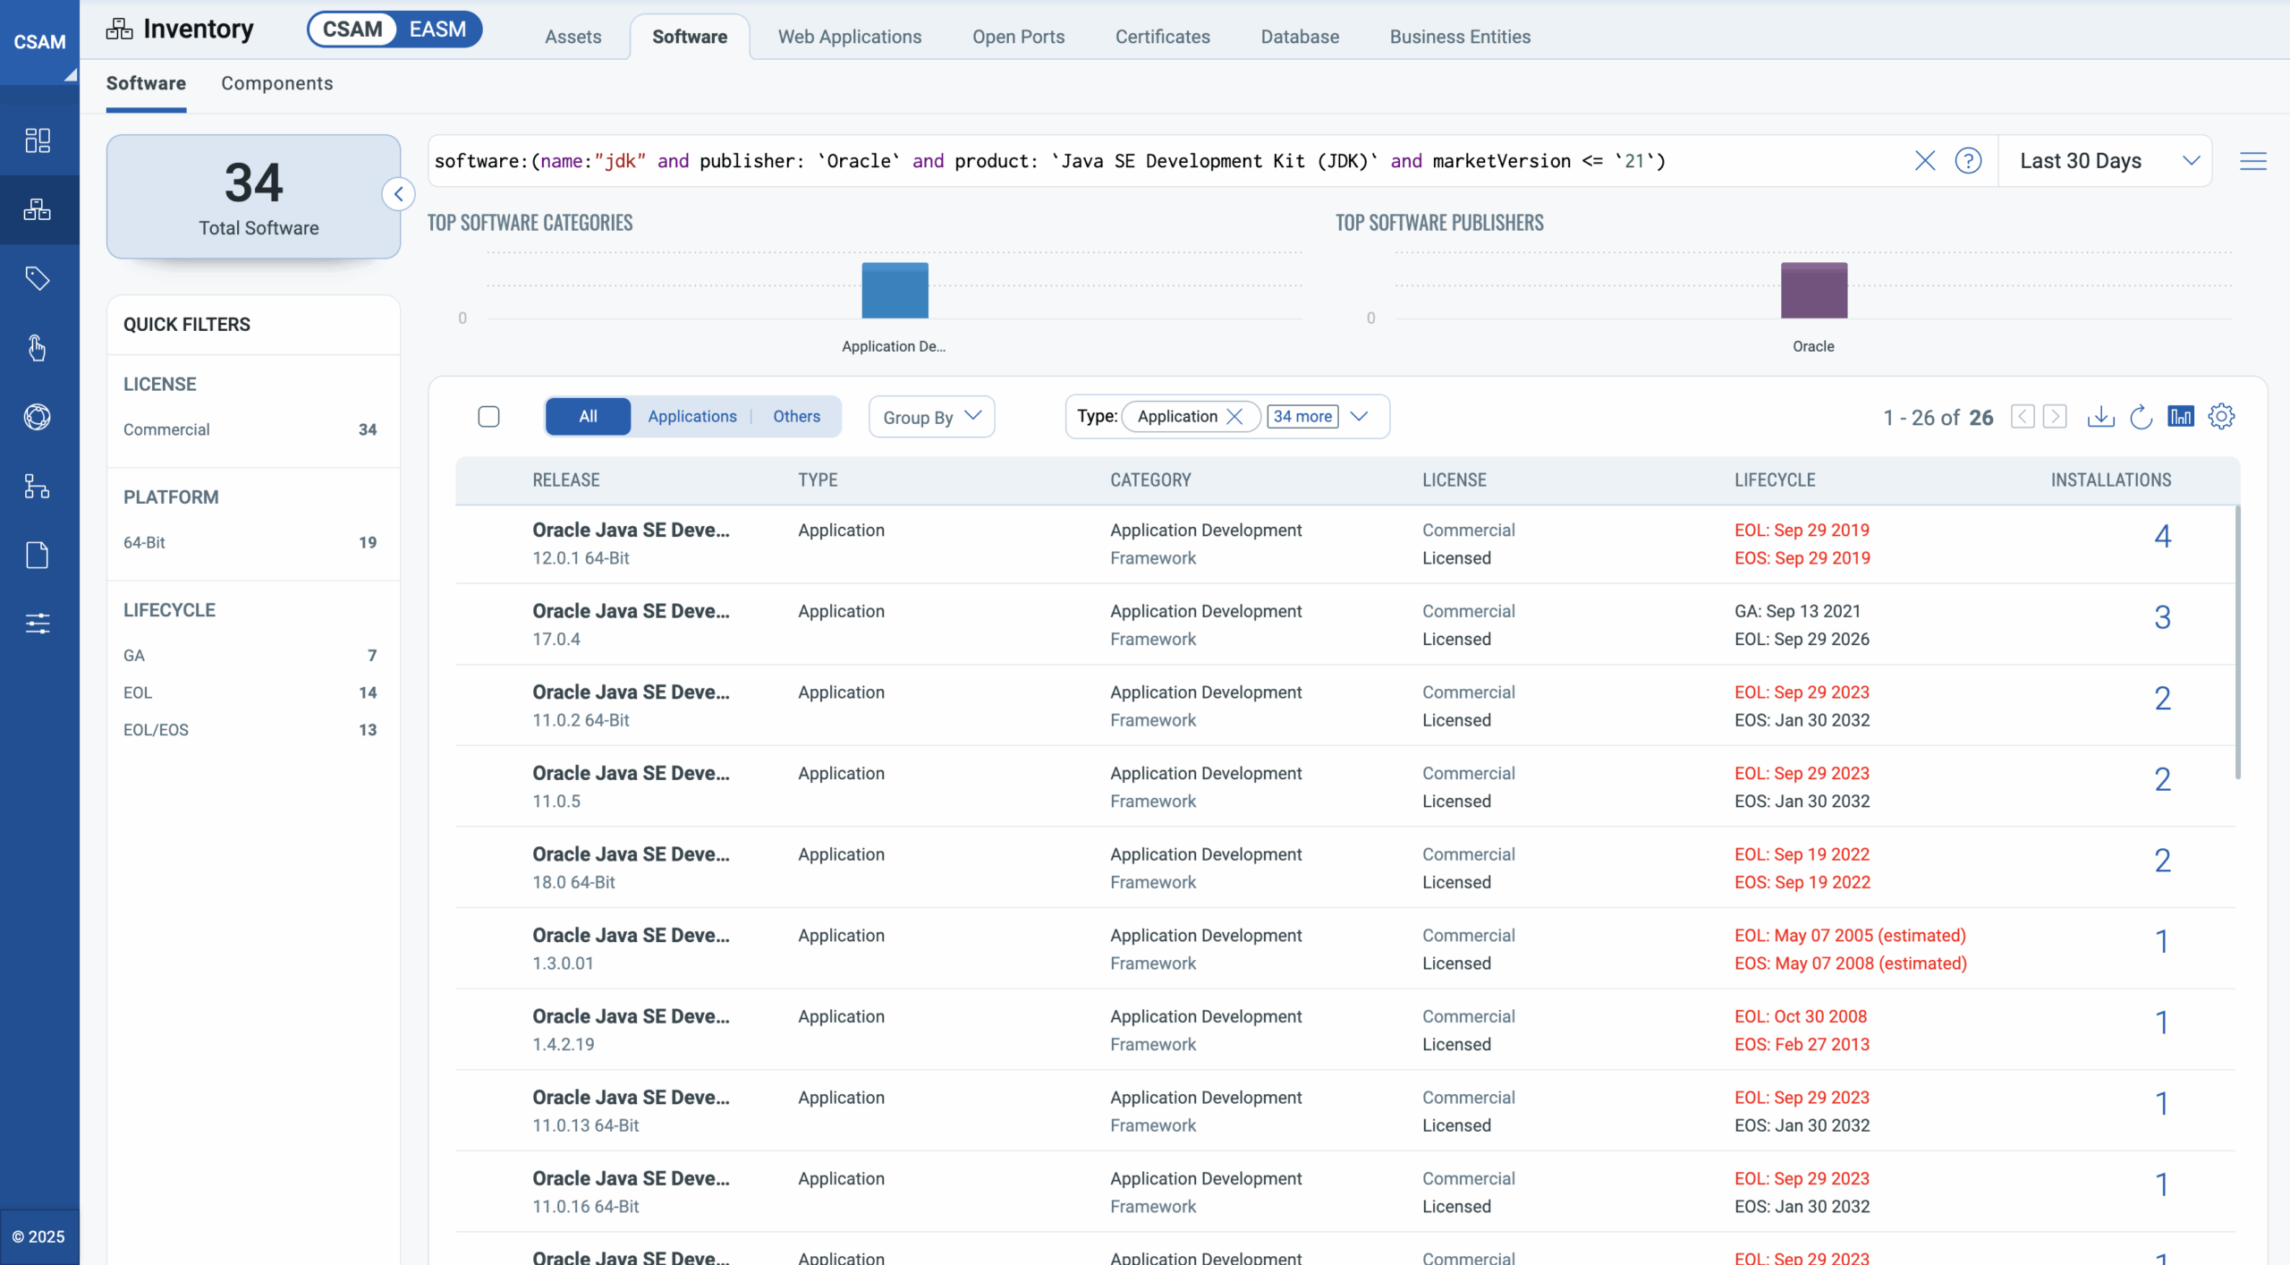The height and width of the screenshot is (1265, 2290).
Task: Open the globe icon in left sidebar
Action: click(x=38, y=417)
